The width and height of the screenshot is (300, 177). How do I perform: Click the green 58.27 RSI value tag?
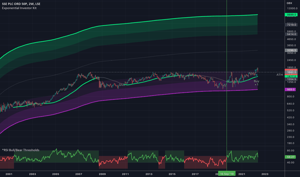click(290, 157)
